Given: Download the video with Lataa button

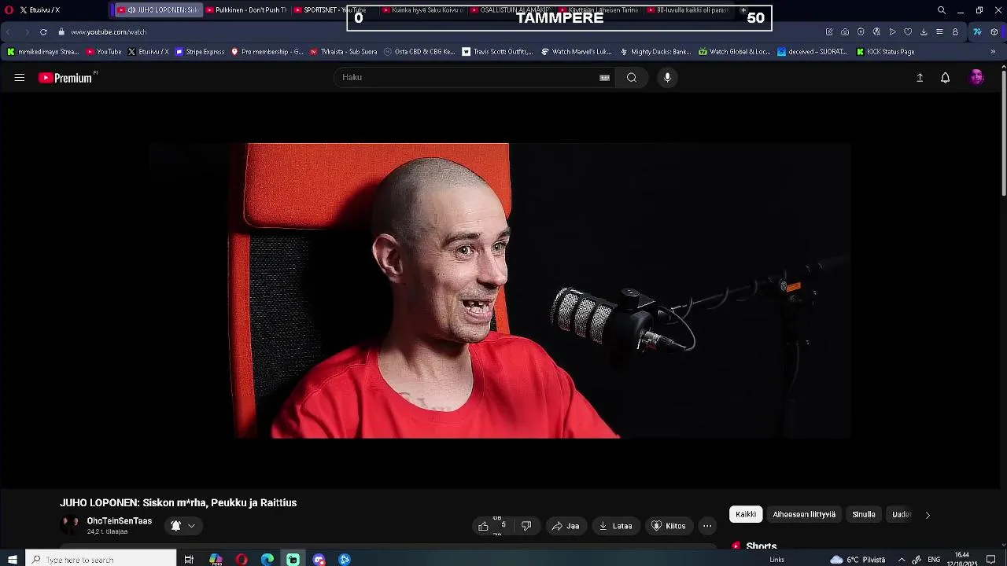Looking at the screenshot, I should 615,526.
